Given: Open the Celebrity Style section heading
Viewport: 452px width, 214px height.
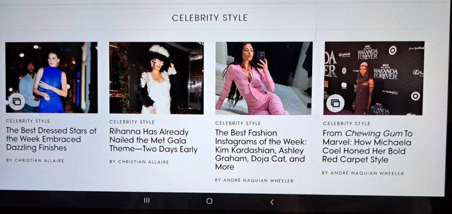Looking at the screenshot, I should 210,18.
